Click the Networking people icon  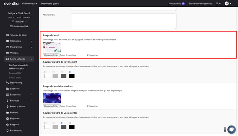(7, 83)
